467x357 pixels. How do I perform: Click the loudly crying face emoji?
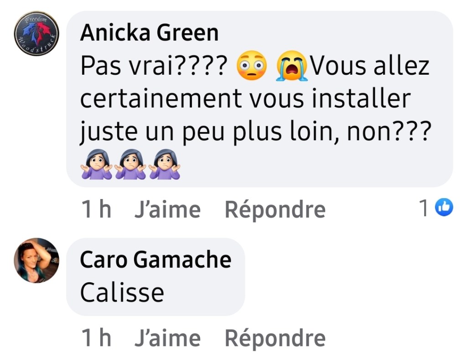coord(292,67)
